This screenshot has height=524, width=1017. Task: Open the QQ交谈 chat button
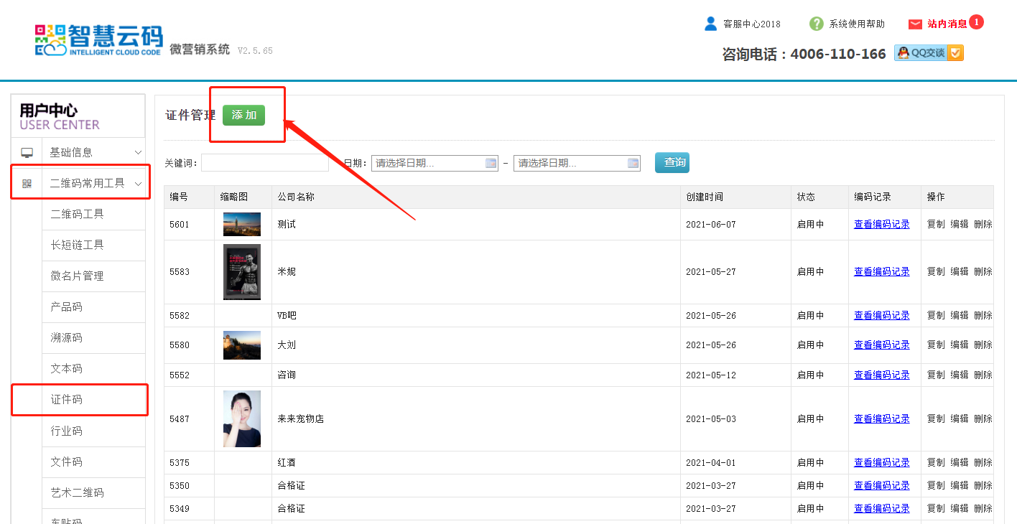pyautogui.click(x=921, y=53)
